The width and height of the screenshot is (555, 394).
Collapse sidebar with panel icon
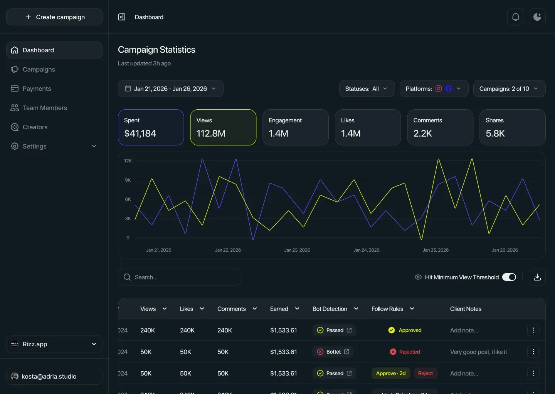point(122,17)
